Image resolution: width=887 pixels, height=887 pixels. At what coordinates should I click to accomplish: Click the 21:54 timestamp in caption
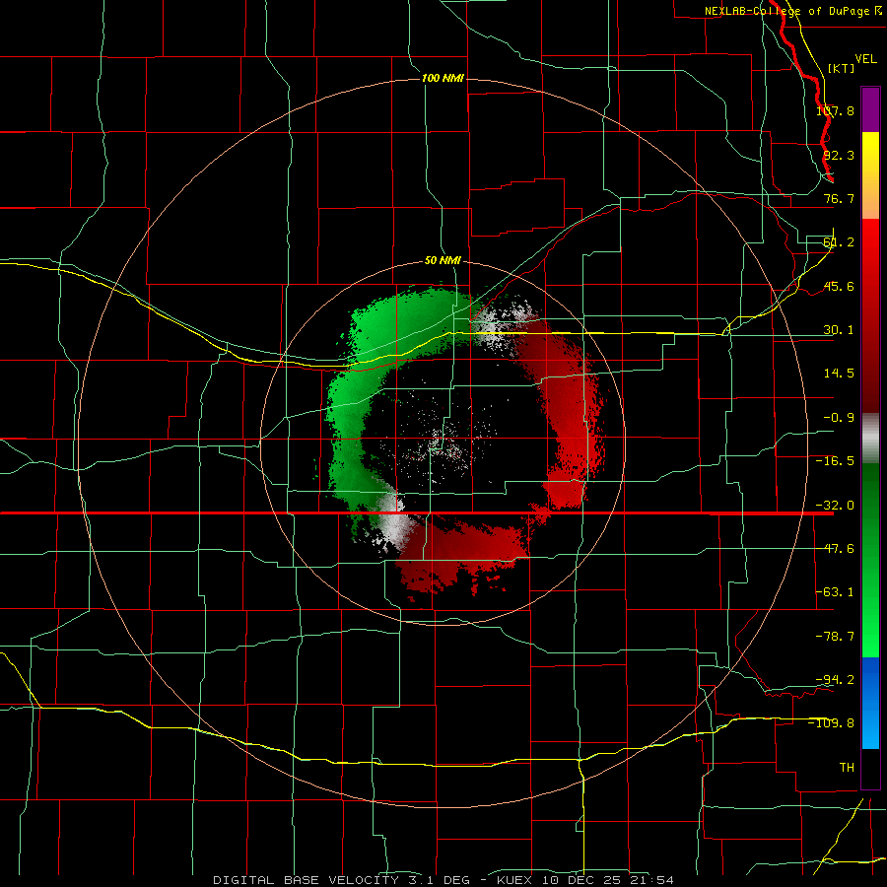coord(654,880)
